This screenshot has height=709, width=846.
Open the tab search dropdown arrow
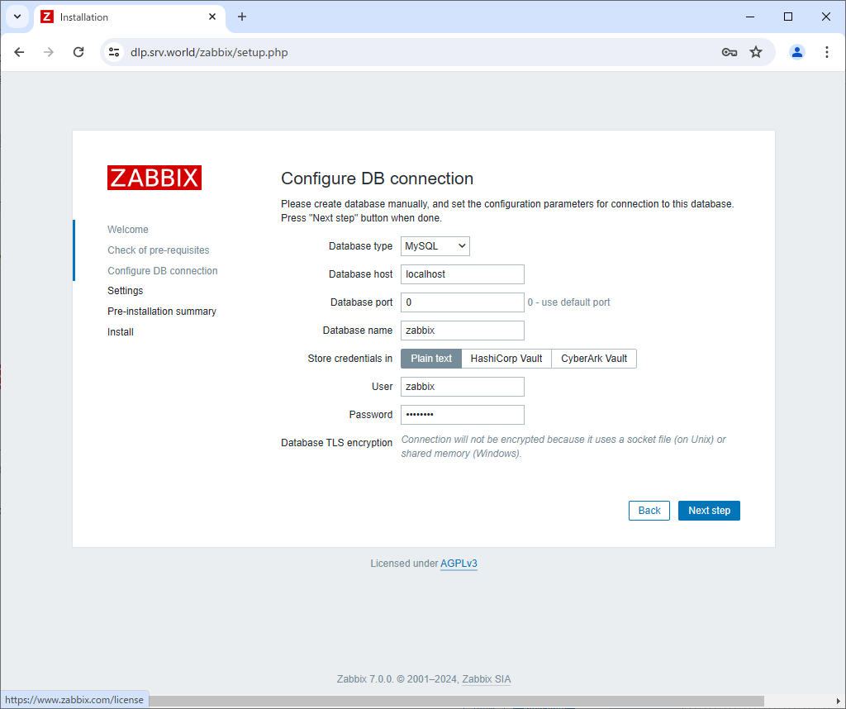point(17,17)
